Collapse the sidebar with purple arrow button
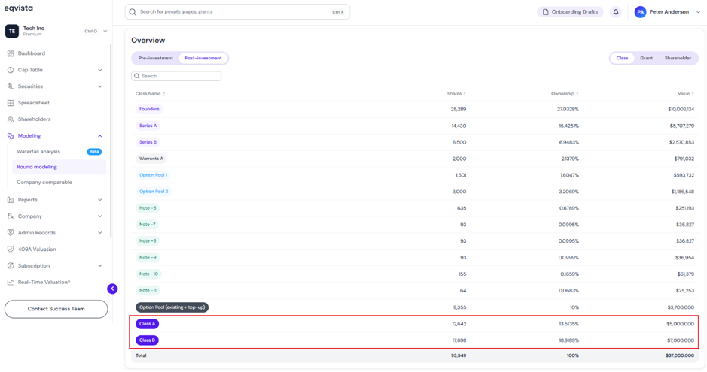Viewport: 707px width, 372px height. (112, 289)
